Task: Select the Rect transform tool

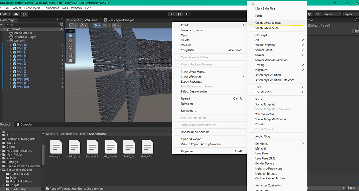Action: click(x=70, y=55)
